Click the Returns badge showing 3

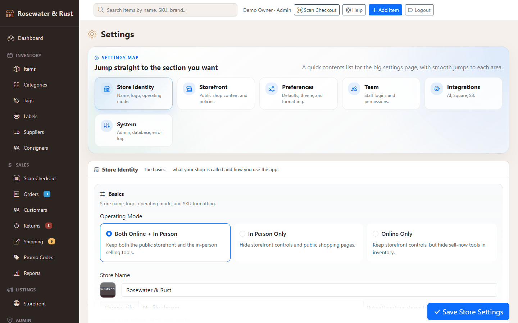pyautogui.click(x=49, y=226)
